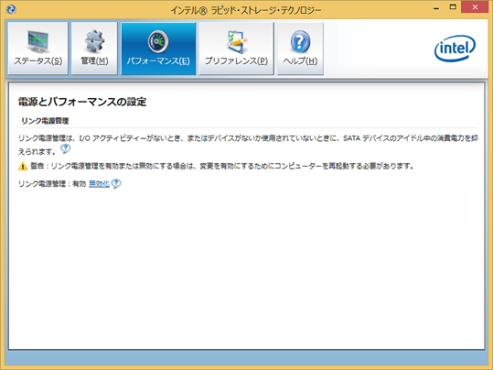Click the リンク電源管理：有効 status text

tap(52, 184)
